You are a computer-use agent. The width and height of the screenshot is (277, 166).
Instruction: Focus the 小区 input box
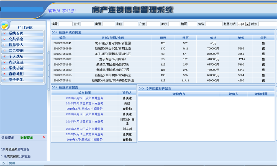pos(130,24)
